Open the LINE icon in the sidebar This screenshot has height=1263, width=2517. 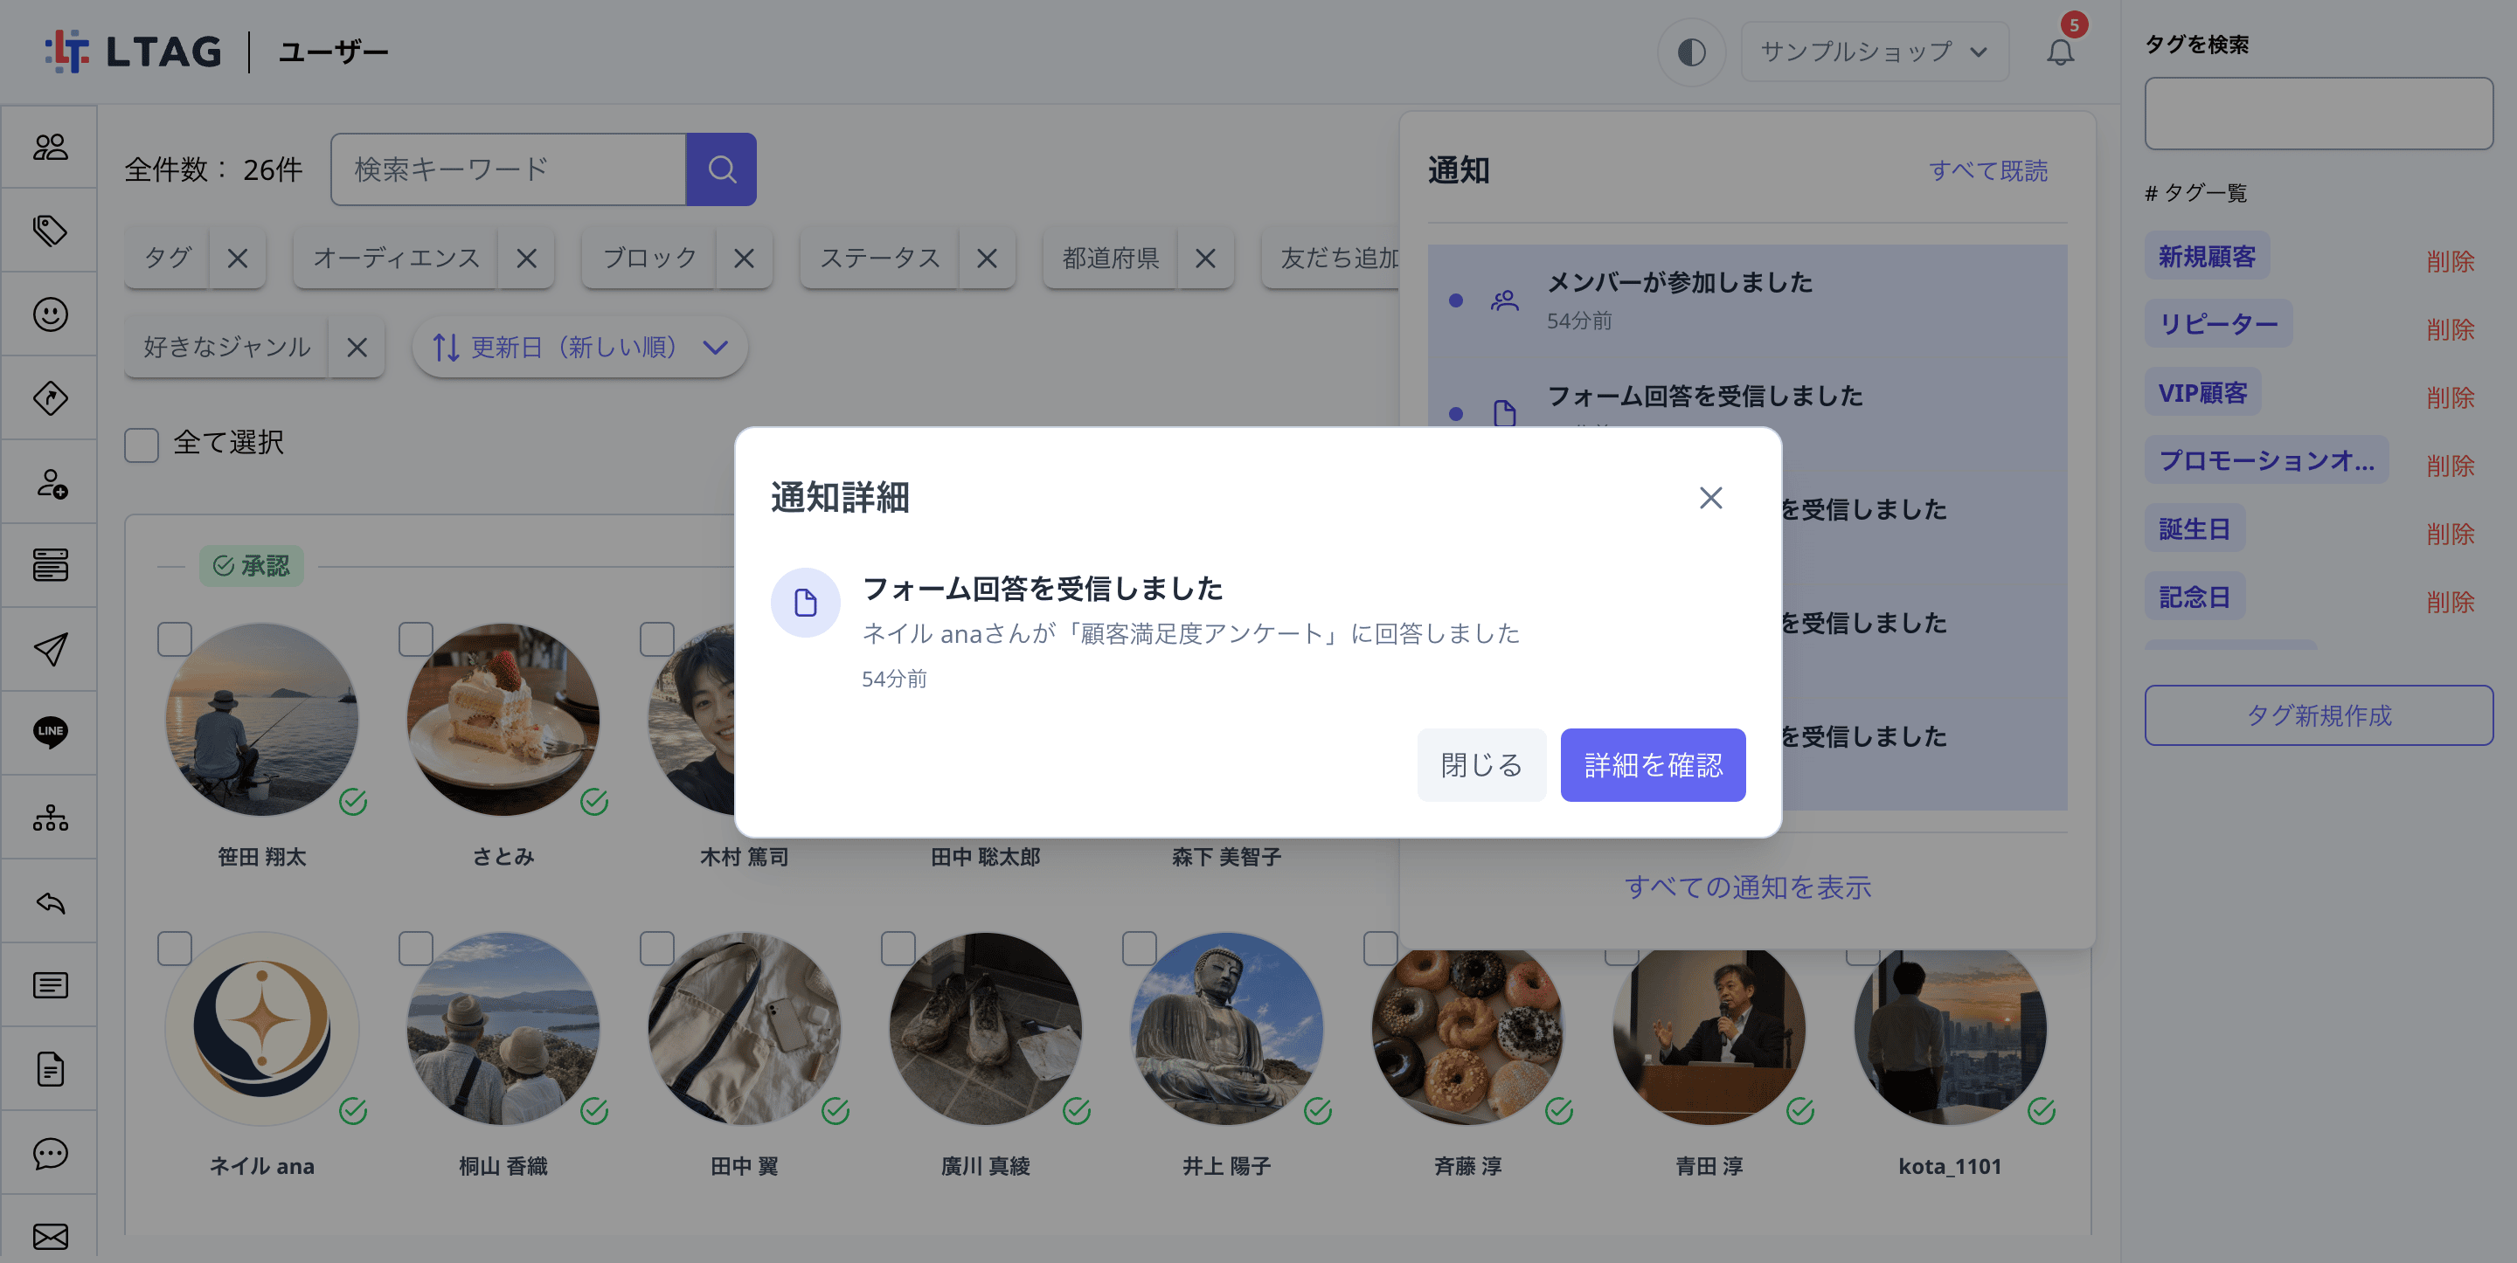click(x=50, y=733)
